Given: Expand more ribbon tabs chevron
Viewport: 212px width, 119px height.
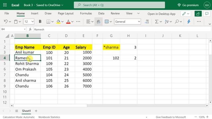Looking at the screenshot, I should [x=138, y=13].
